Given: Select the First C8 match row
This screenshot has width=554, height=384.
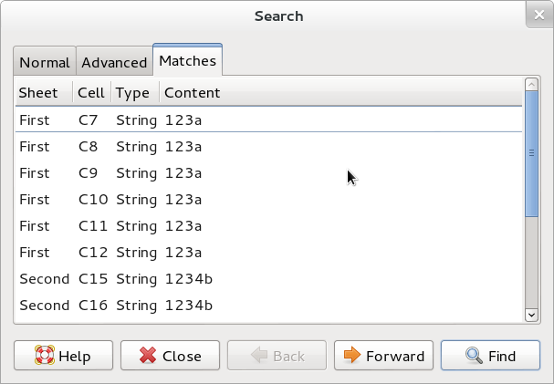Looking at the screenshot, I should [268, 147].
